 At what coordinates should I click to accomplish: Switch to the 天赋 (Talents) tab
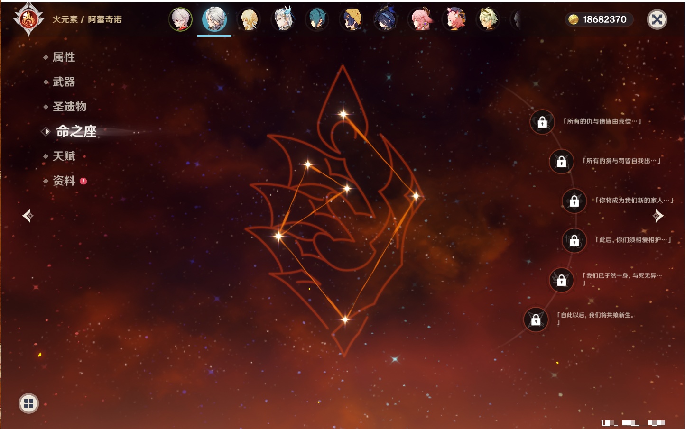[x=64, y=156]
